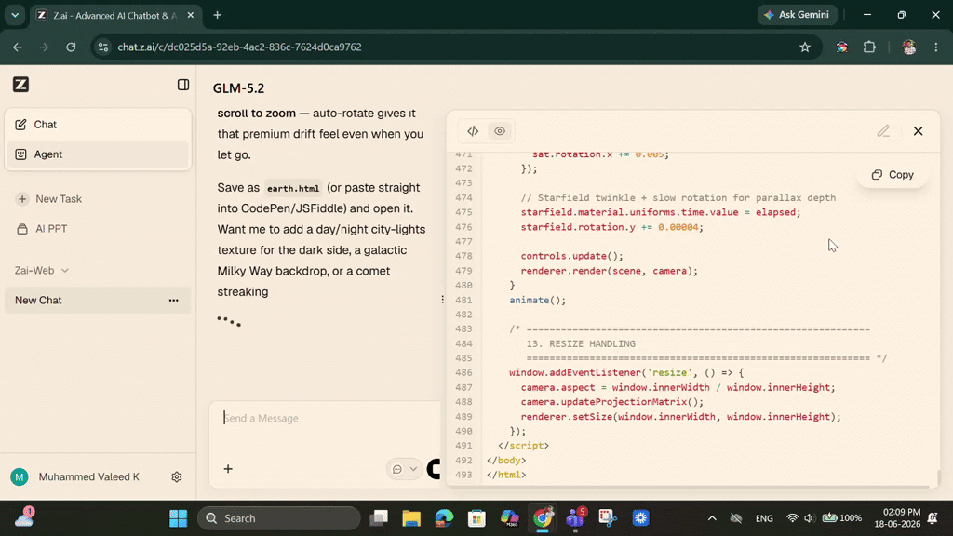This screenshot has width=953, height=536.
Task: Click the panel resize handle dots
Action: (x=442, y=299)
